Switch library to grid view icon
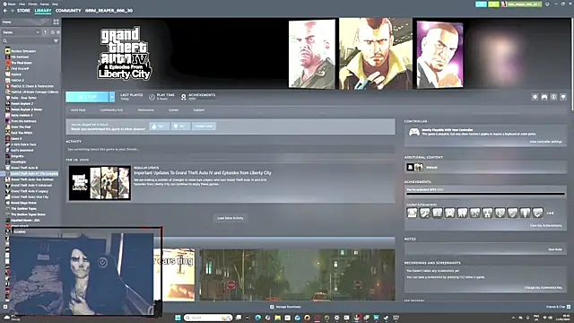The height and width of the screenshot is (323, 574). coord(56,22)
